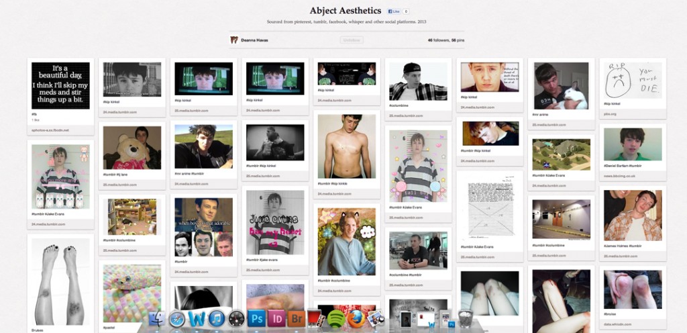Open Photo Booth from the dock

[x=316, y=318]
